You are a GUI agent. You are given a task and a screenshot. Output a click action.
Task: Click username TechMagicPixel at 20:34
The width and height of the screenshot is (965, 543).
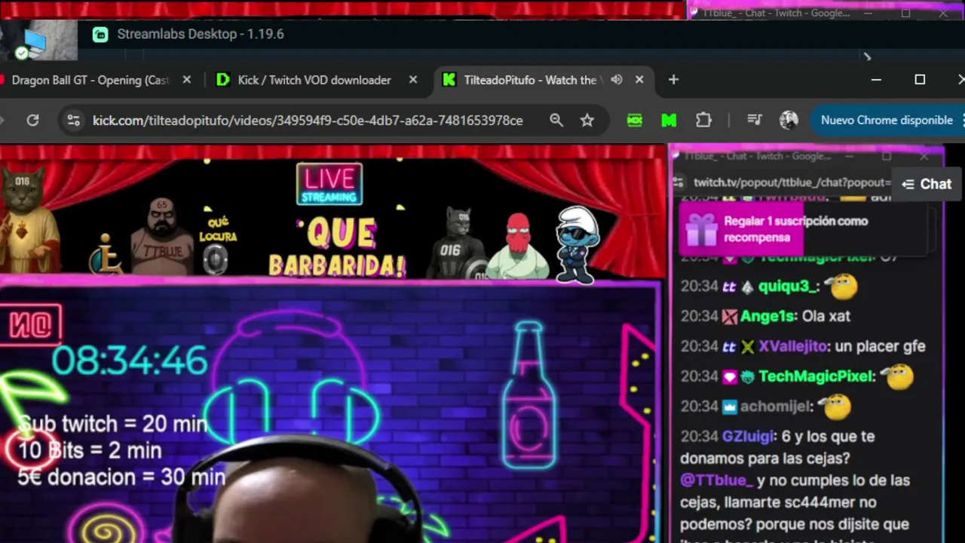(815, 376)
